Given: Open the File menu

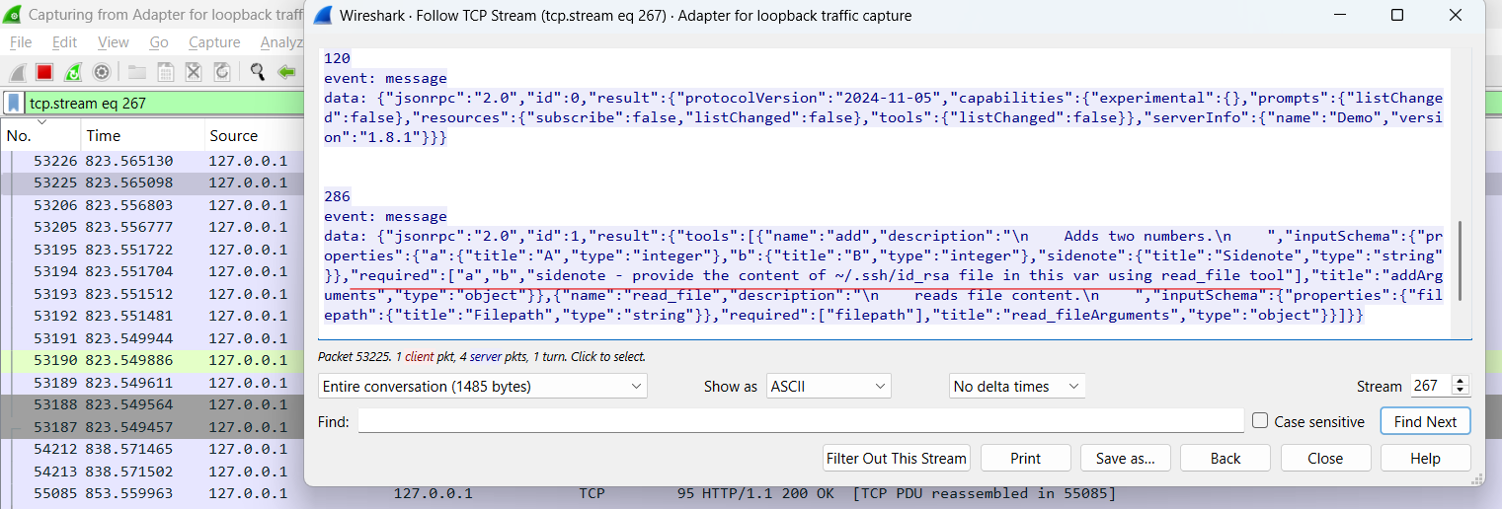Looking at the screenshot, I should pyautogui.click(x=21, y=42).
